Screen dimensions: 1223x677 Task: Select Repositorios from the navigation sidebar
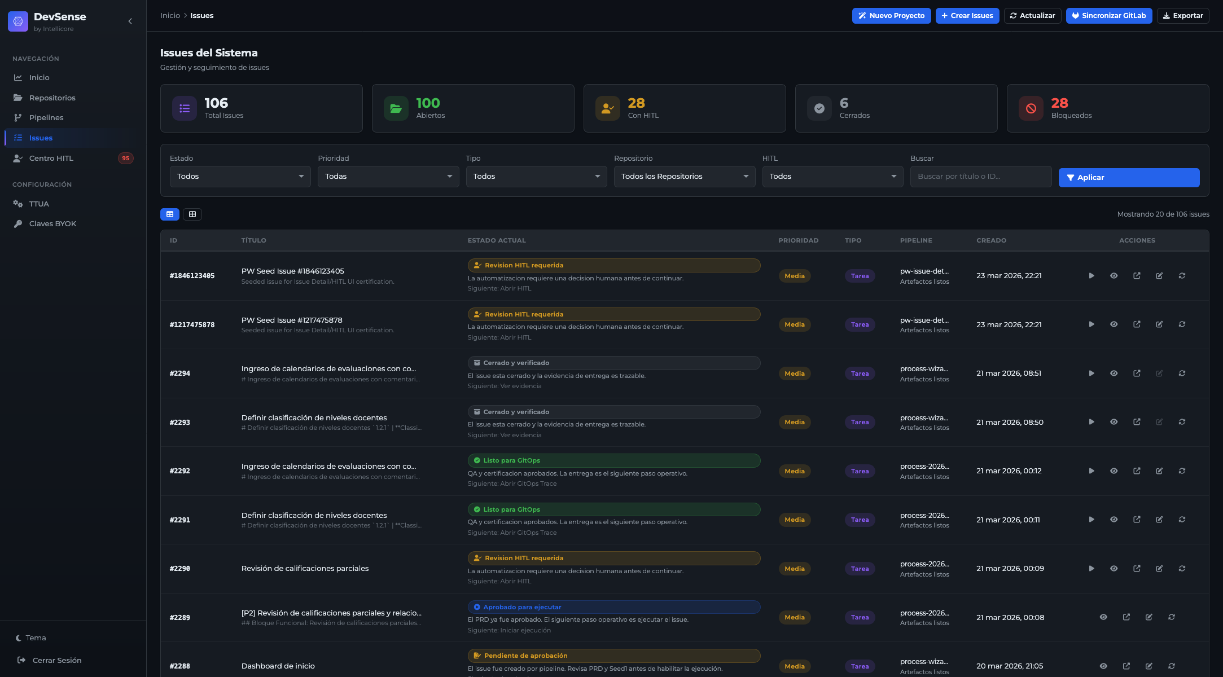point(52,97)
